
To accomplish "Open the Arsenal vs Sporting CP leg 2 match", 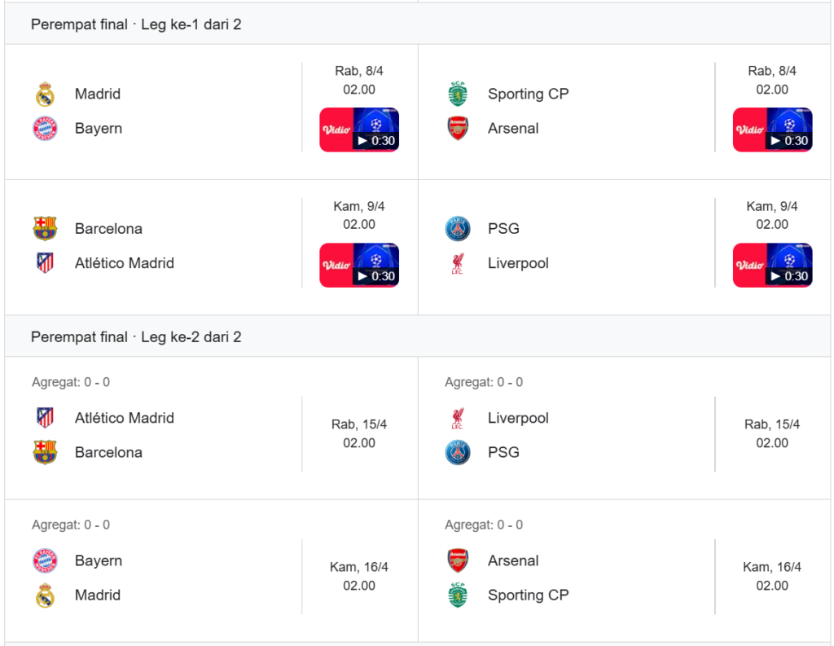I will (624, 577).
